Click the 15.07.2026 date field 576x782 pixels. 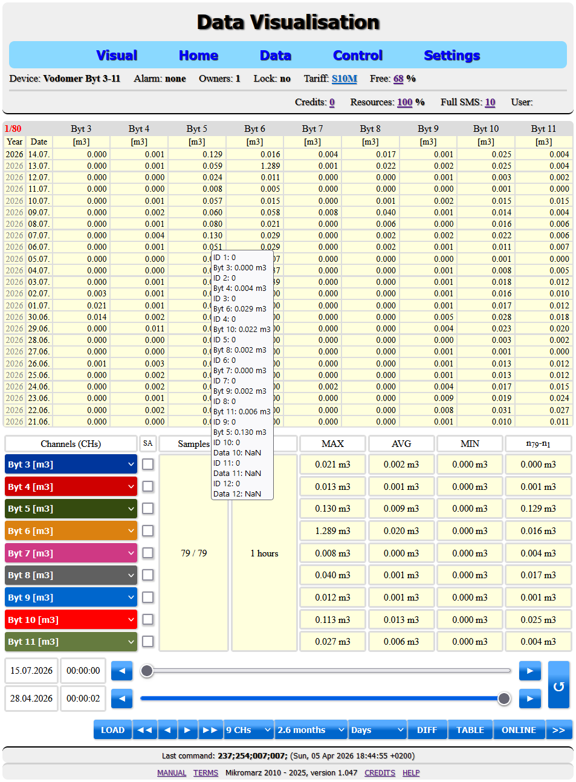31,671
